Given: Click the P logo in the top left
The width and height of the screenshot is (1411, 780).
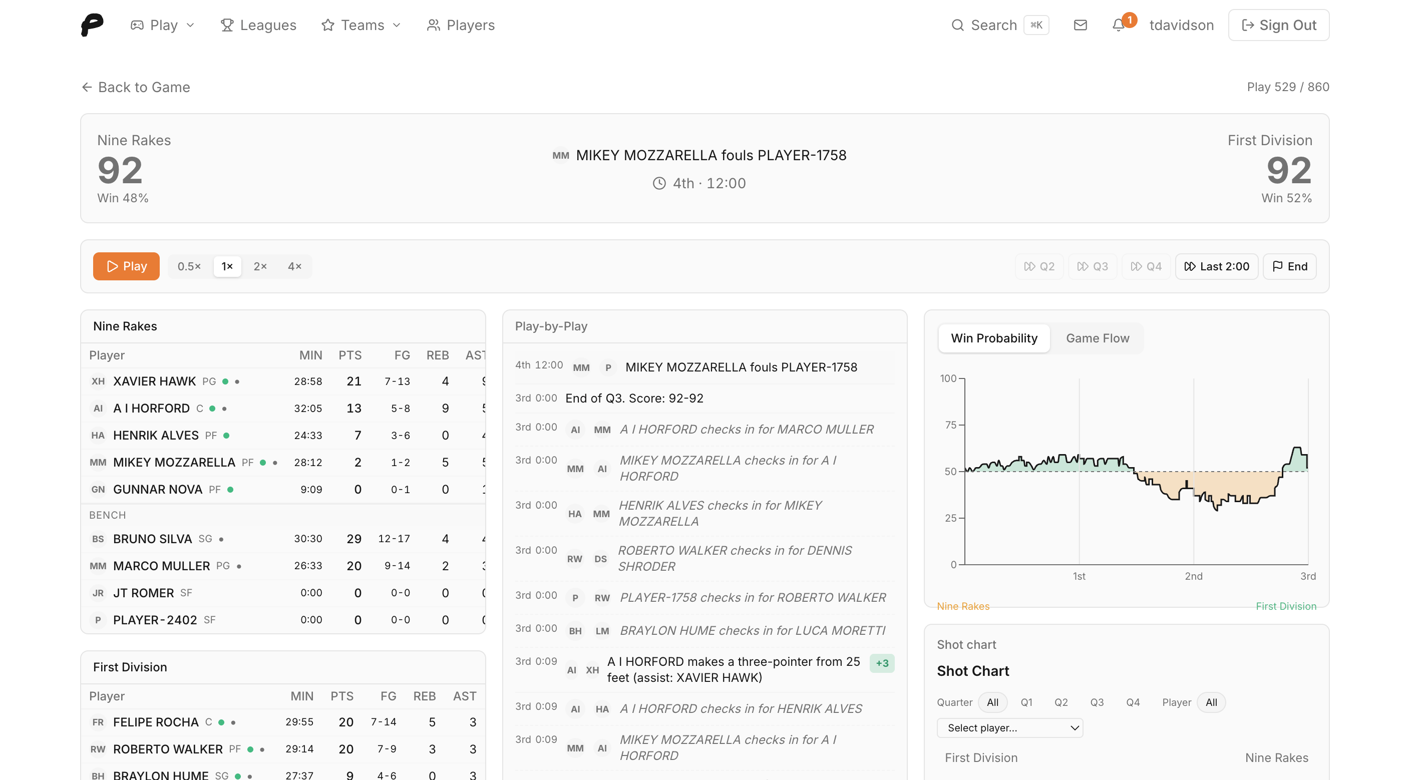Looking at the screenshot, I should (x=91, y=24).
